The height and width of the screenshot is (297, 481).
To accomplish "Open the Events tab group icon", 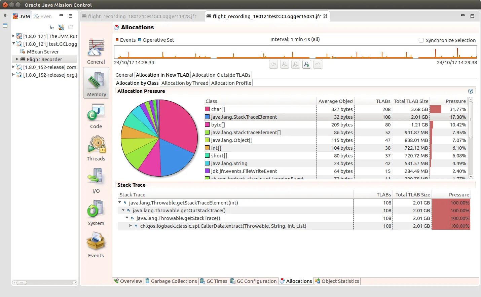I will 96,245.
